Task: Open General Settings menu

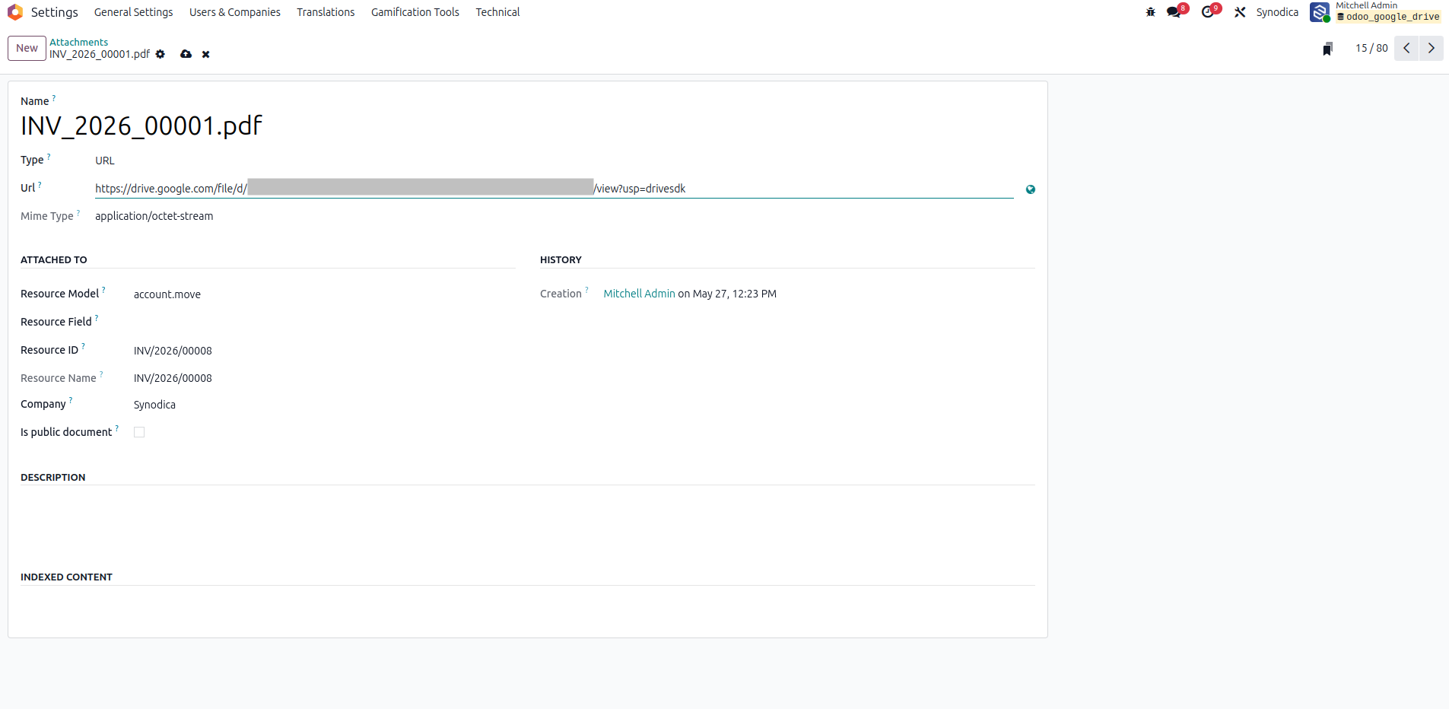Action: 134,12
